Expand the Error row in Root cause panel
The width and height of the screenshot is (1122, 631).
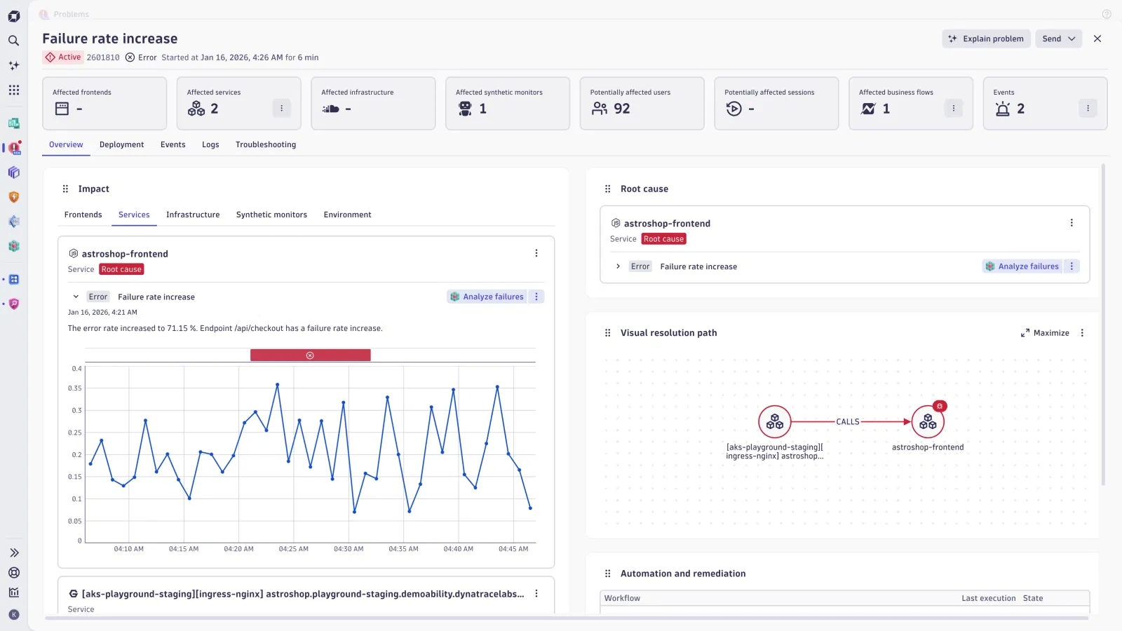click(619, 266)
